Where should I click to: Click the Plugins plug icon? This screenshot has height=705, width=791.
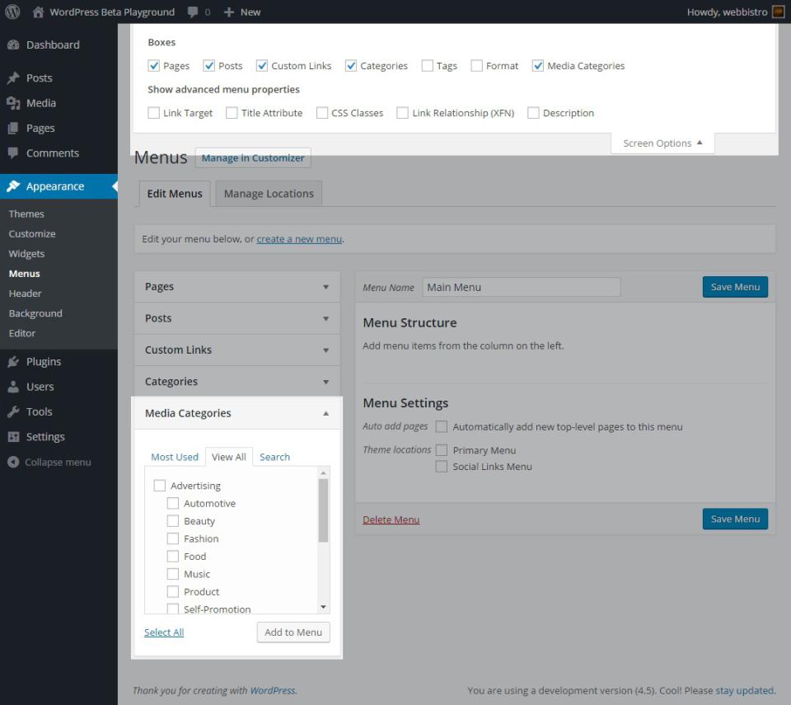click(x=13, y=362)
